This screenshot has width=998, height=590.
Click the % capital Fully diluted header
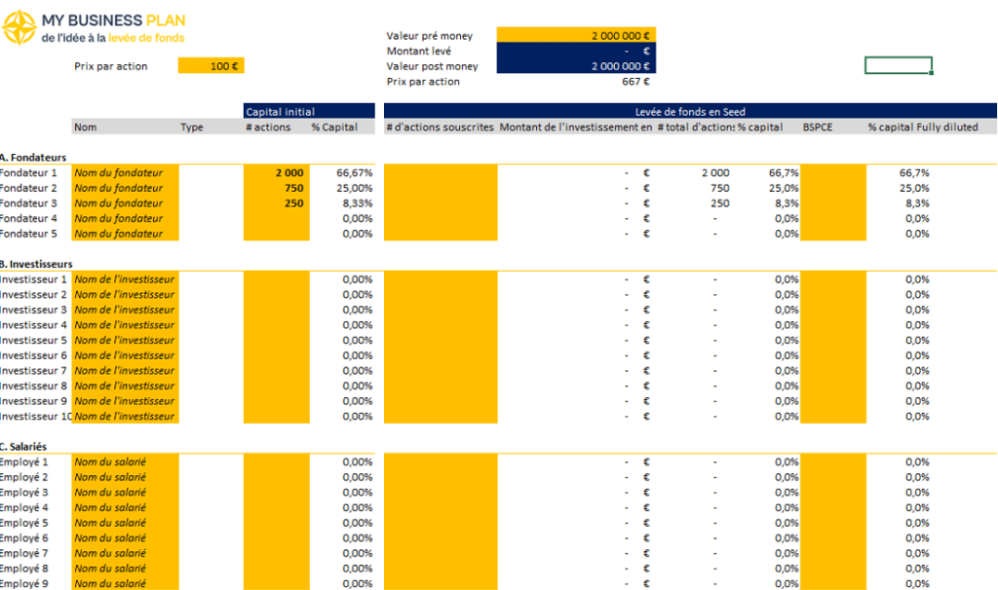tap(923, 128)
